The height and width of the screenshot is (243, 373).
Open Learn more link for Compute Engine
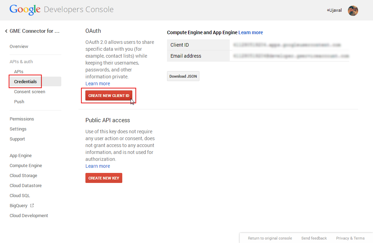coord(250,32)
